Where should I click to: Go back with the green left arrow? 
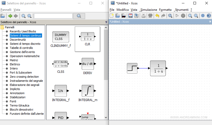tap(10, 16)
